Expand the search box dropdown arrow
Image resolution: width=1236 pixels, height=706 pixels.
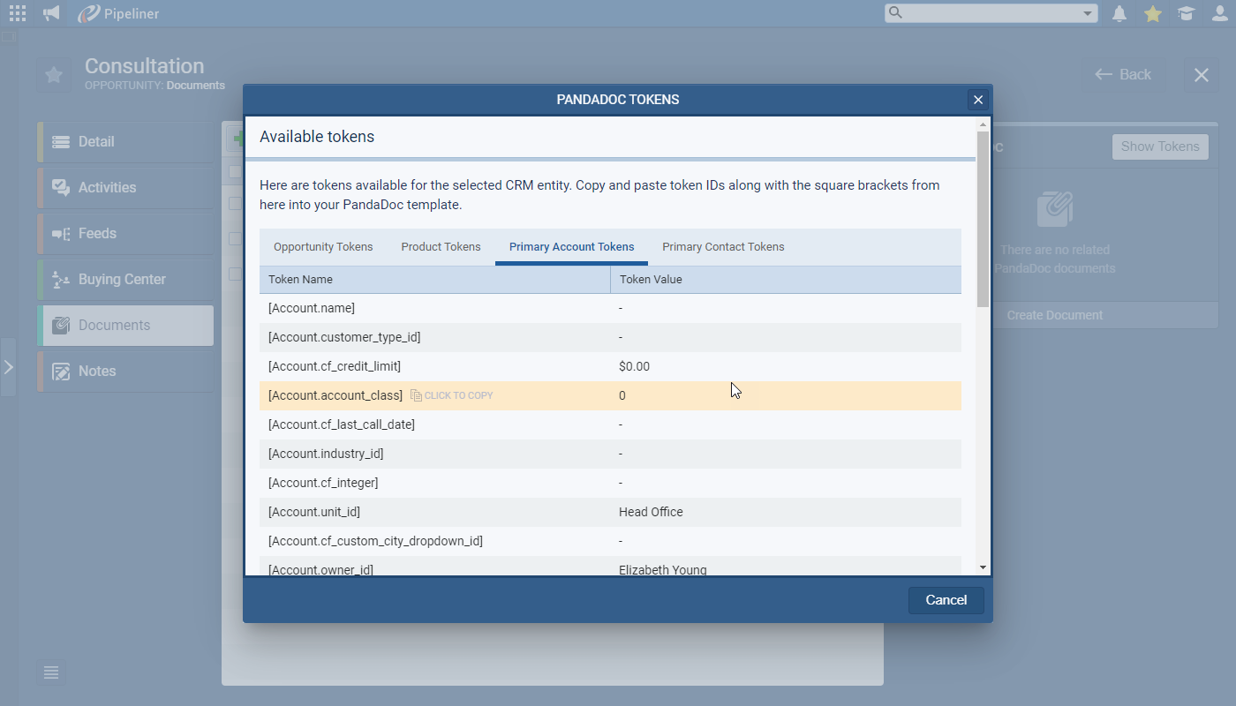pyautogui.click(x=1088, y=13)
